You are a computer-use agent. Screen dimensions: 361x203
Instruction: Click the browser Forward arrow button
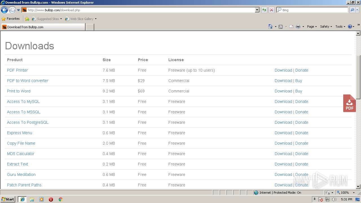[x=12, y=10]
